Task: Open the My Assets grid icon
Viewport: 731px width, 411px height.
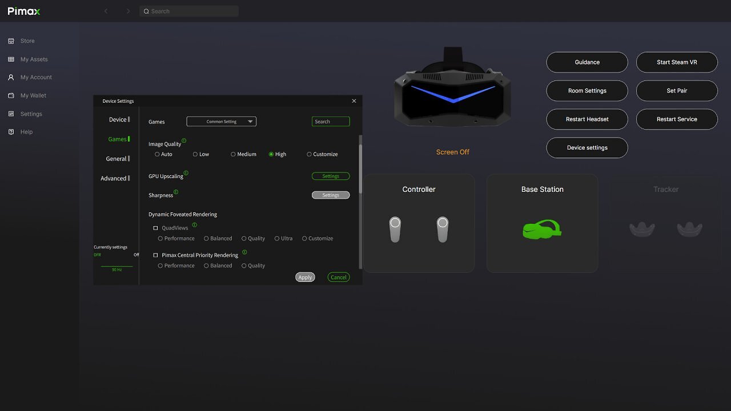Action: pos(11,59)
